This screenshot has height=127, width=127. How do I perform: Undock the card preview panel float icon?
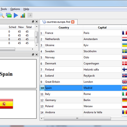point(33,55)
